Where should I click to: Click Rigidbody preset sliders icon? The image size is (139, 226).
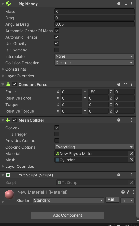pos(125,4)
